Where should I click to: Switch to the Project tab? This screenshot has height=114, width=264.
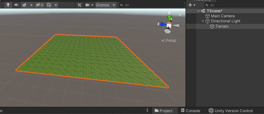tap(164, 111)
